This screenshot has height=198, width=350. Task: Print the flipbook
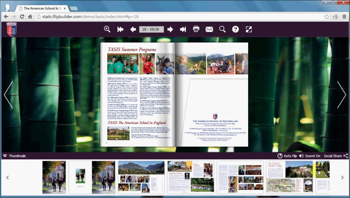point(196,29)
